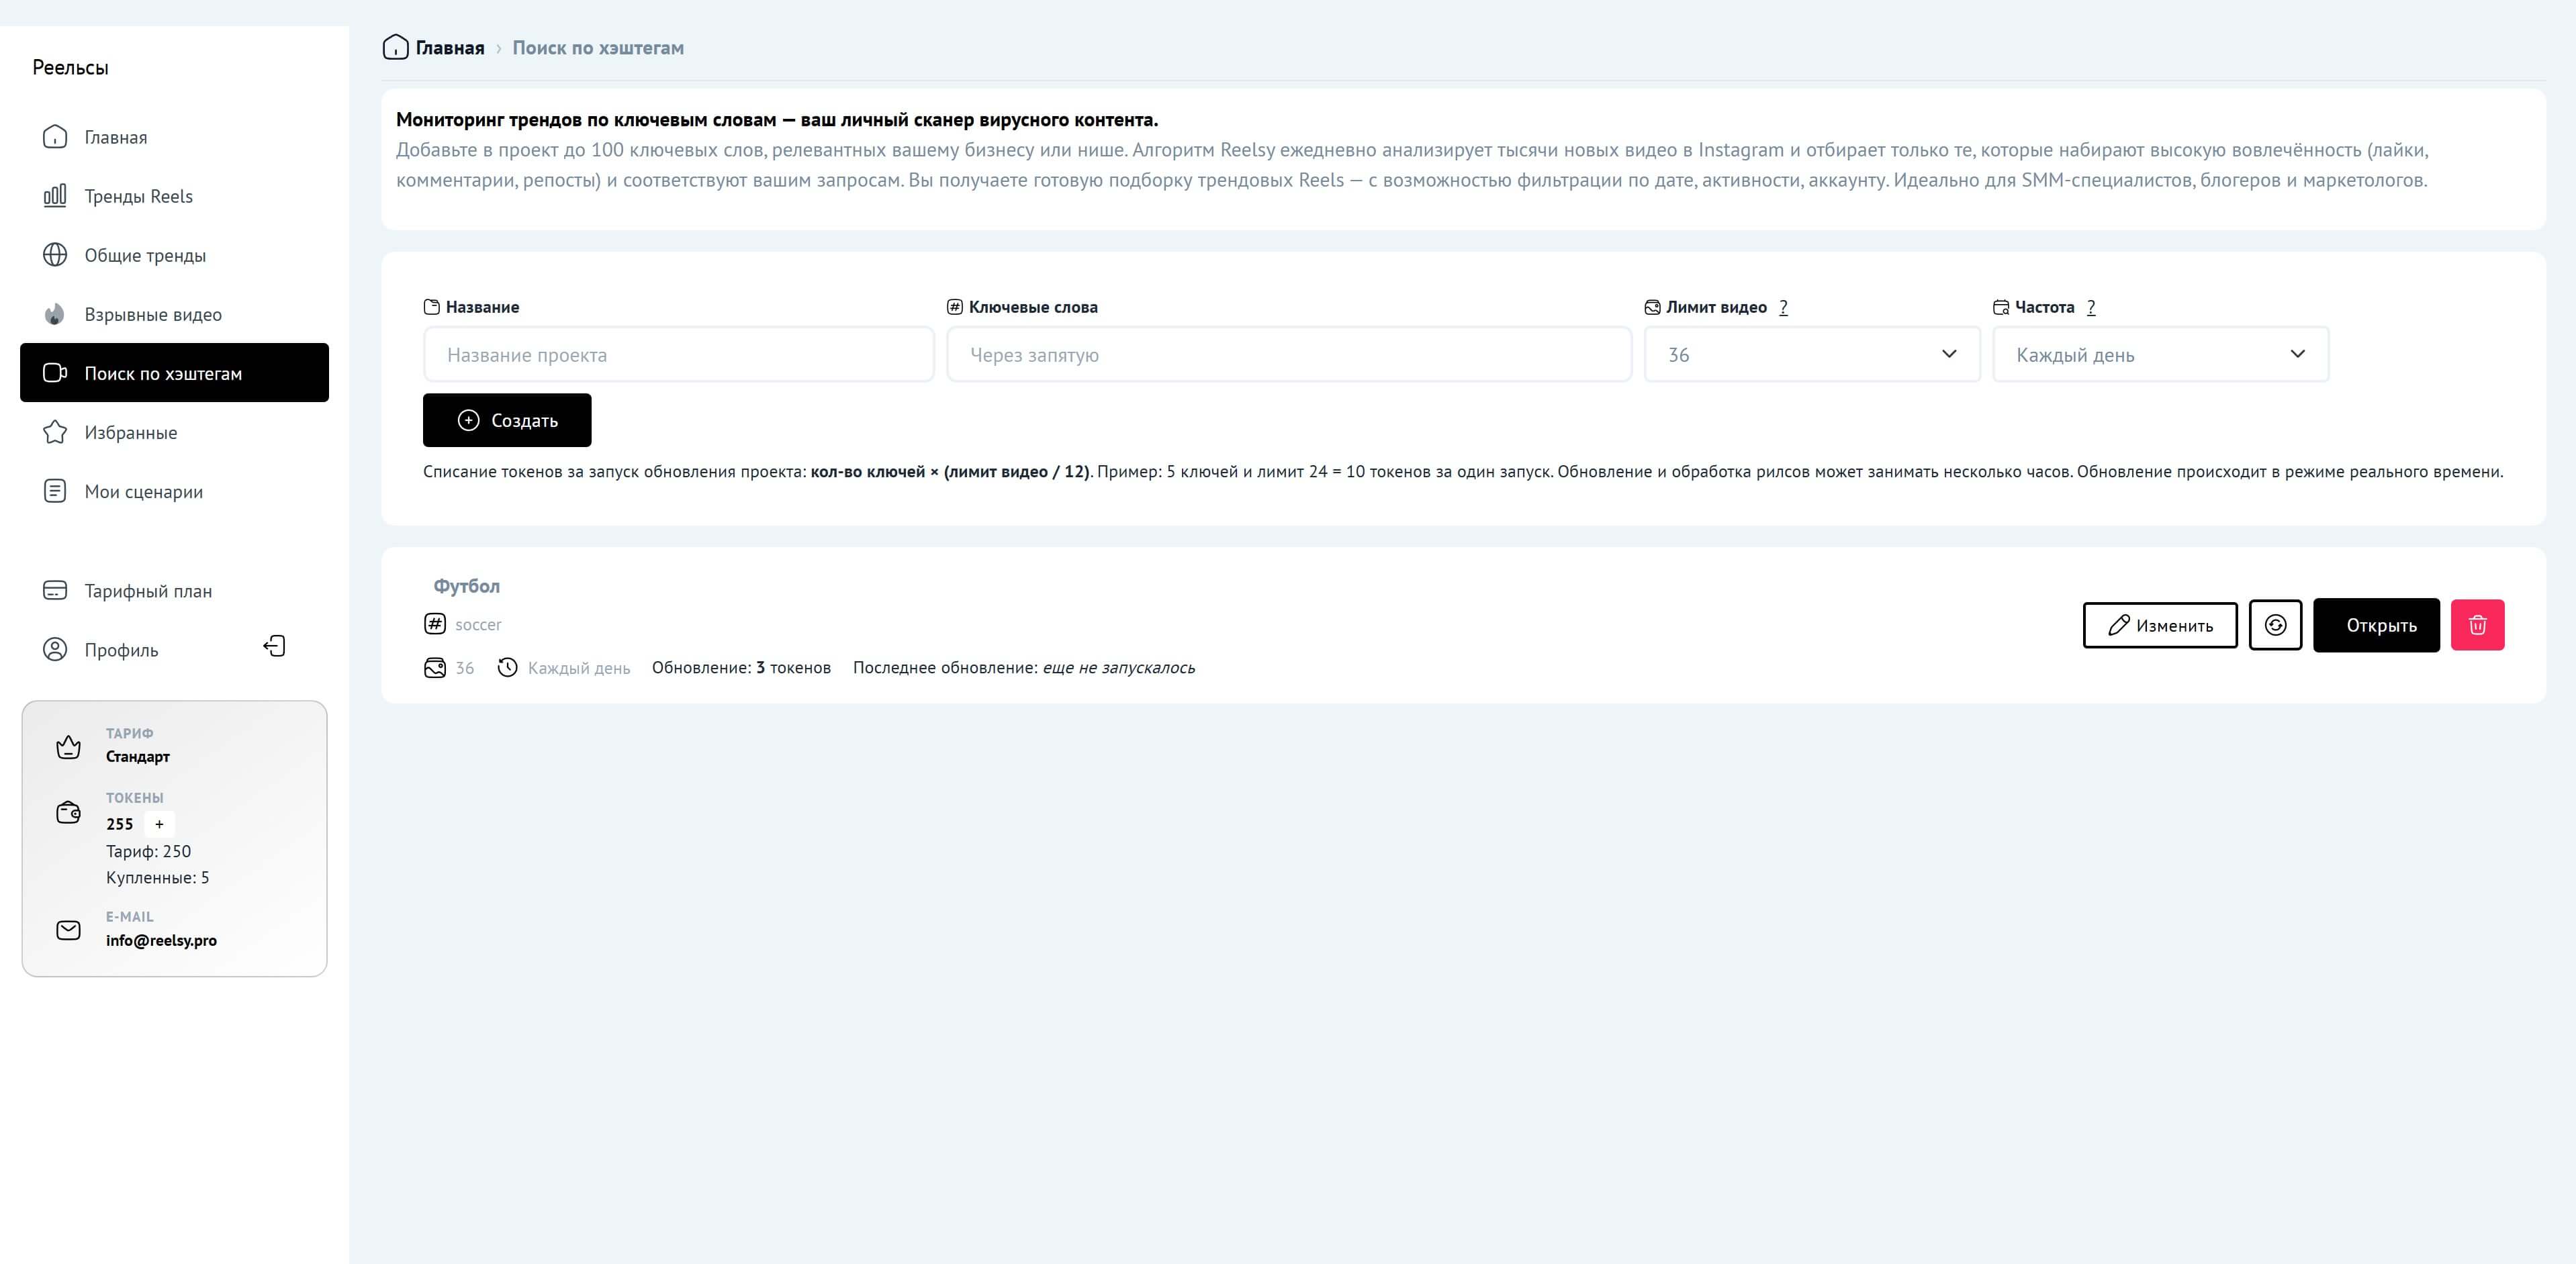Click the Лимит видео question mark help

(1783, 307)
